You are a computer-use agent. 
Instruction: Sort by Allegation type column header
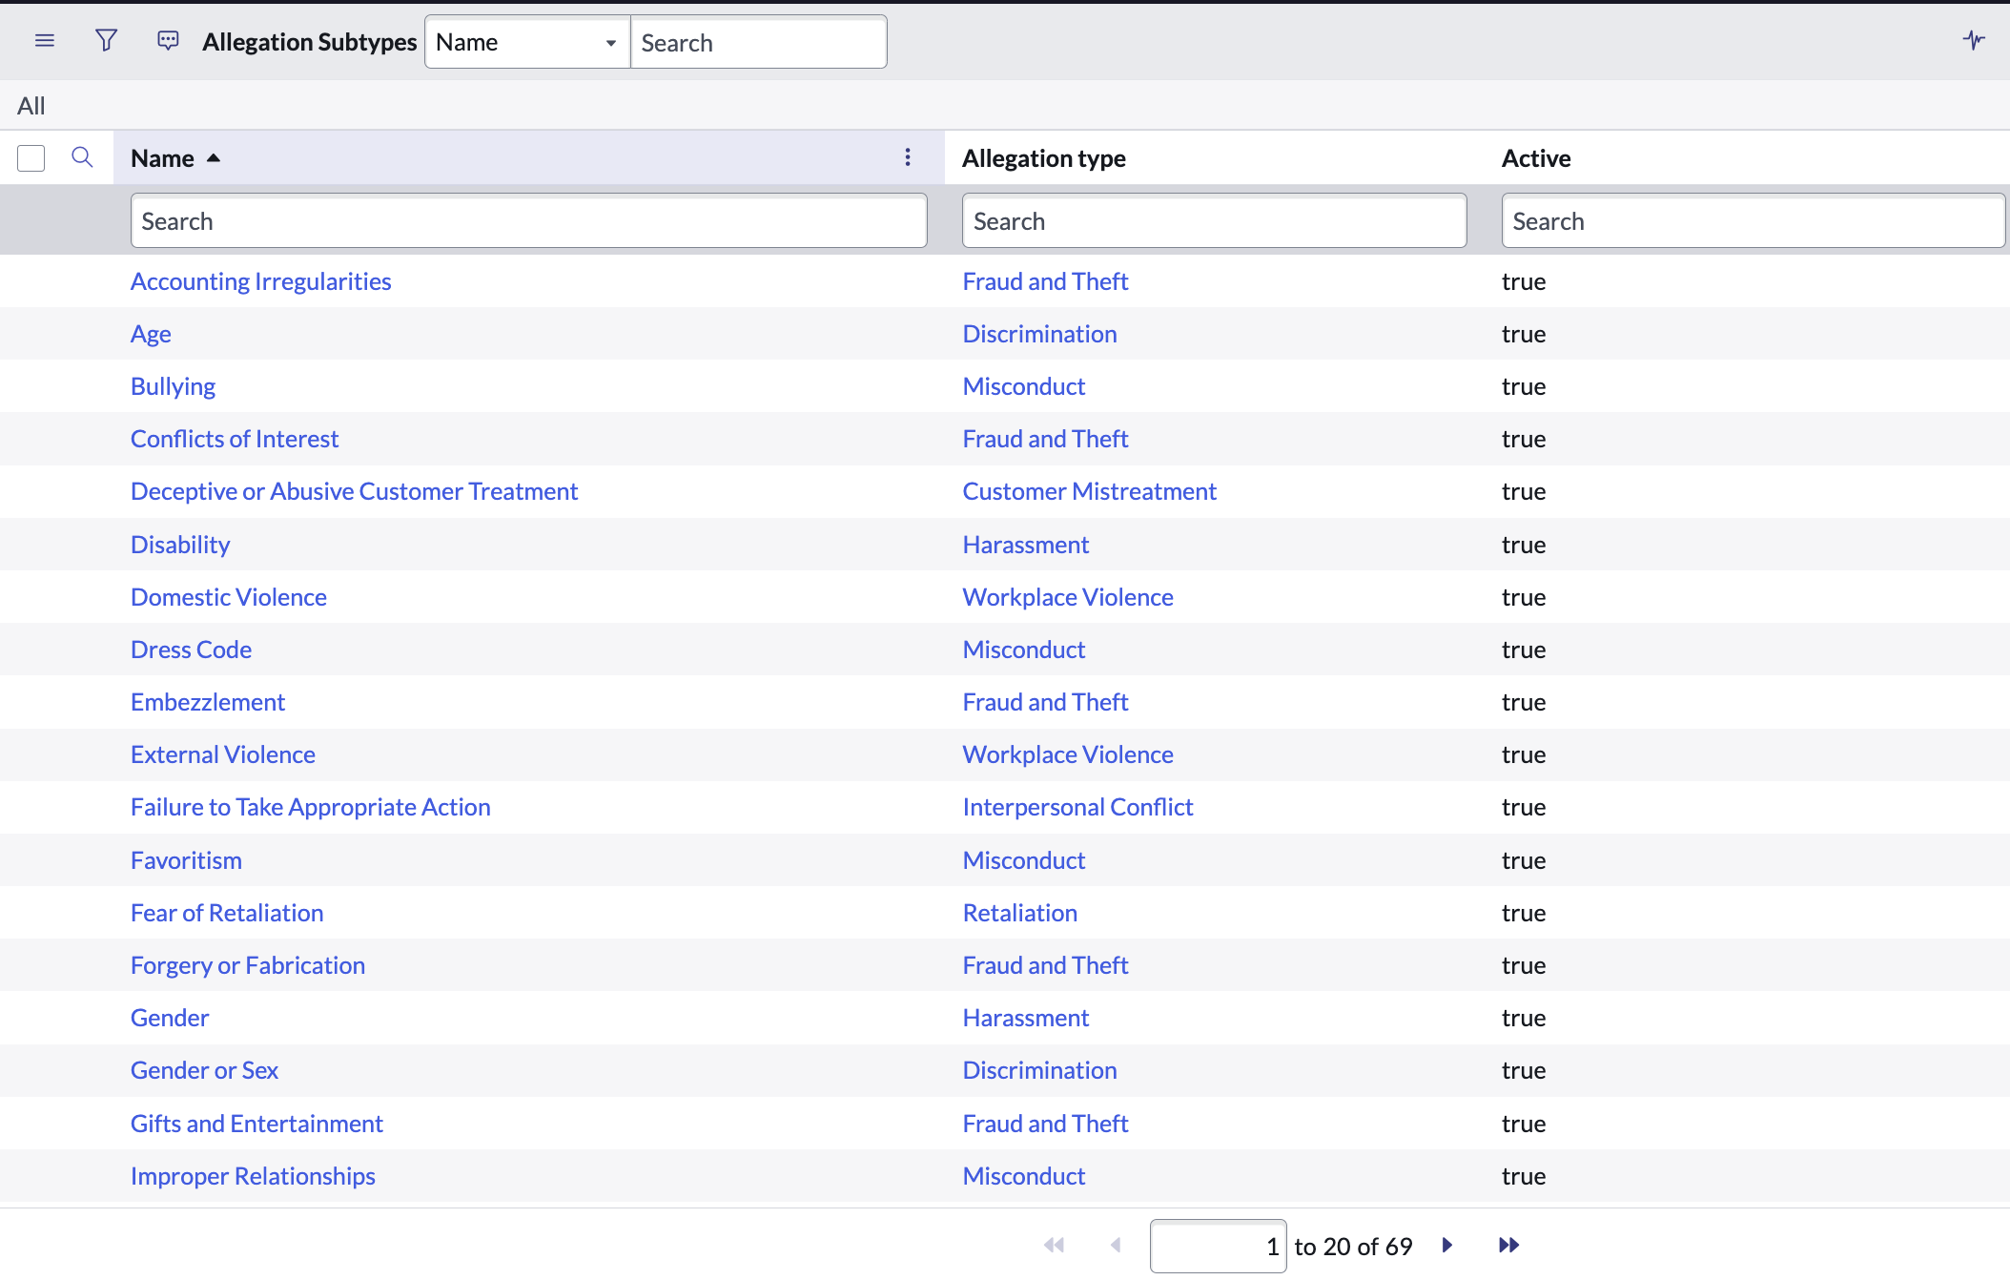(1044, 158)
